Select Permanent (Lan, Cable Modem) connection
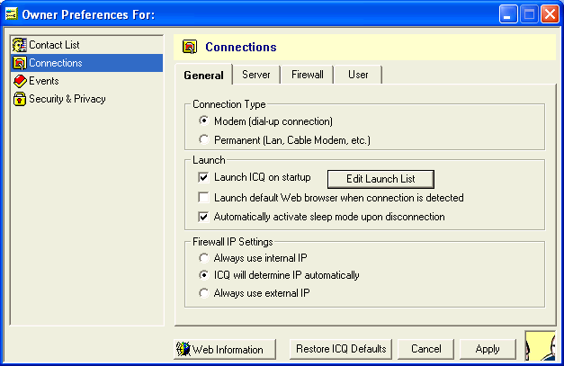 (204, 140)
